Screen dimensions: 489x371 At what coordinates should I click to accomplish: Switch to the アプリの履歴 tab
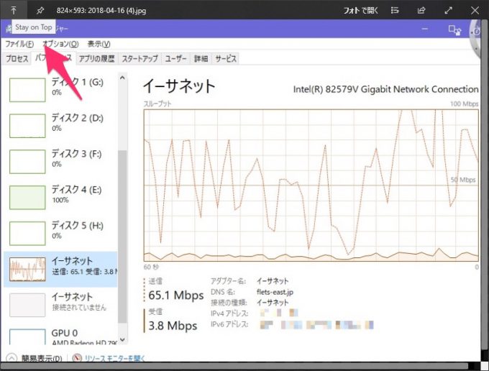point(96,59)
